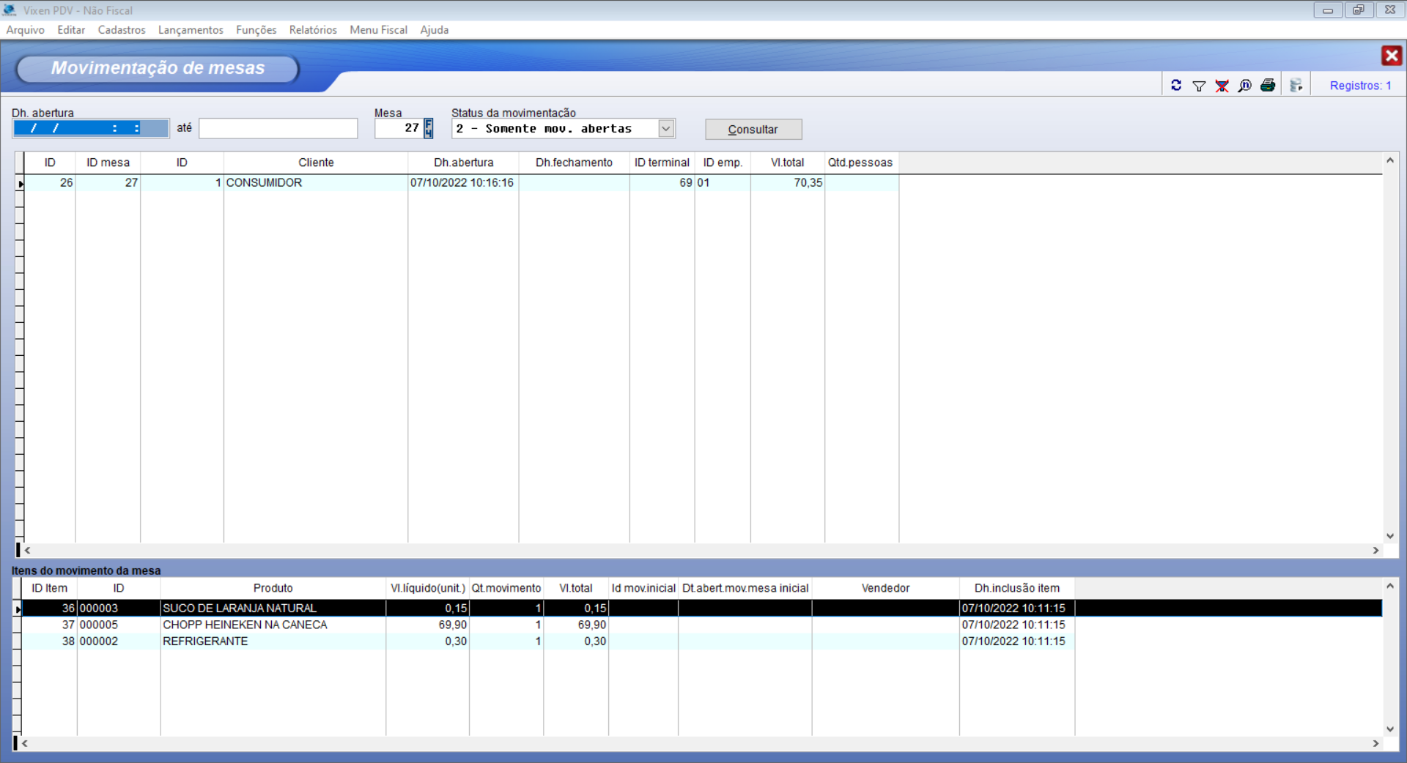Screen dimensions: 1407x763
Task: Remove filter with red-crossed funnel icon
Action: [x=1222, y=86]
